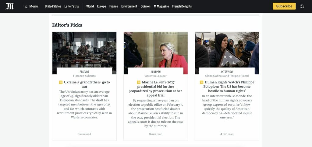Click subscriber badge beside Human Rights Watch headline

[201, 82]
